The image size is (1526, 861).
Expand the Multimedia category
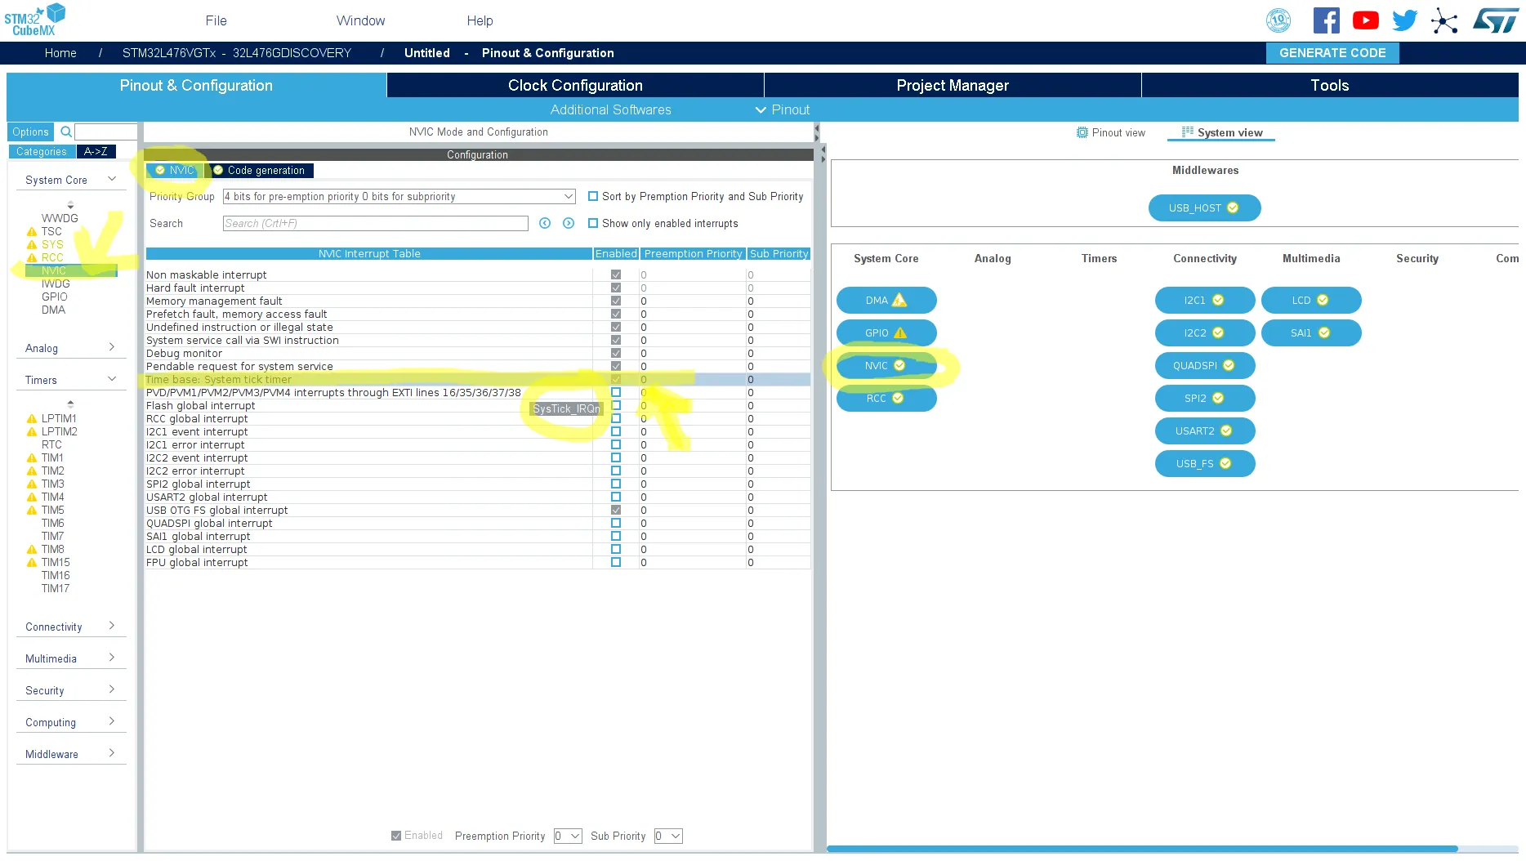112,658
